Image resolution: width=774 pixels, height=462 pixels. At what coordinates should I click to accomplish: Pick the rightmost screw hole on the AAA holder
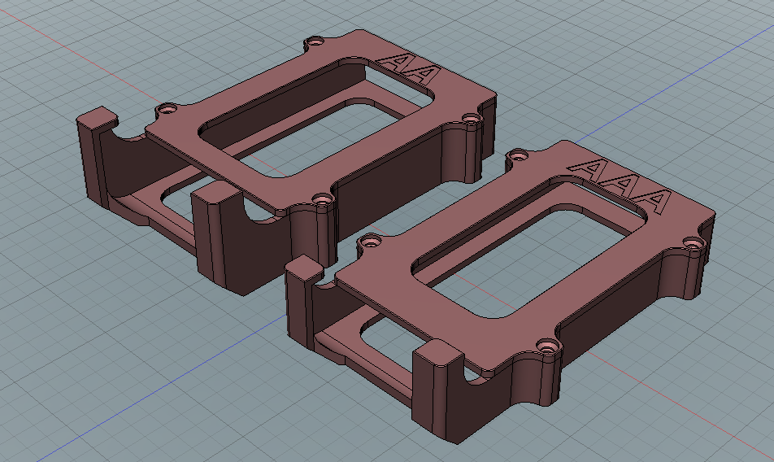(x=693, y=242)
